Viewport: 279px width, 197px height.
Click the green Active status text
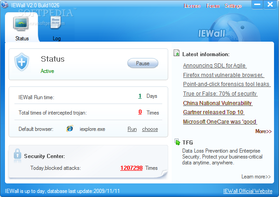pyautogui.click(x=47, y=71)
